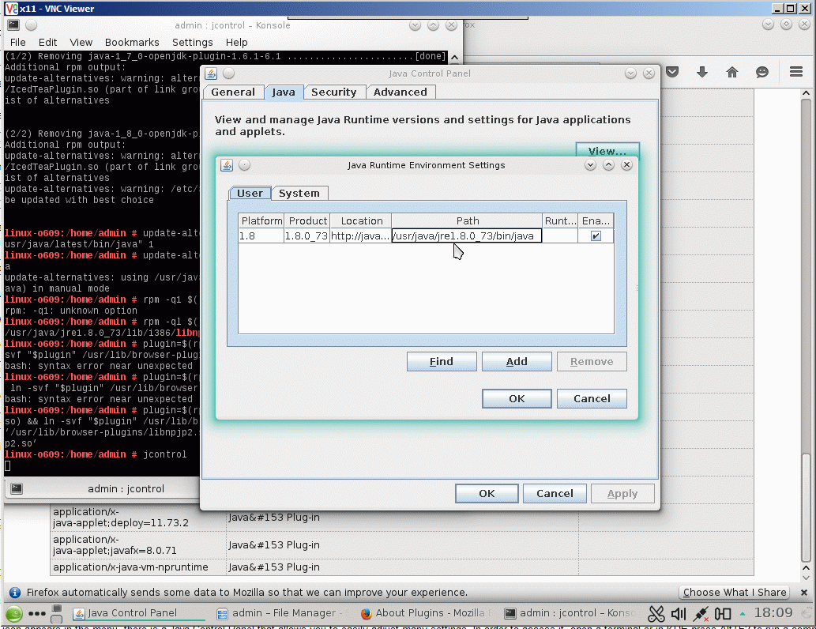Screen dimensions: 816x629
Task: Click the three-dots activity icon in taskbar
Action: click(36, 613)
